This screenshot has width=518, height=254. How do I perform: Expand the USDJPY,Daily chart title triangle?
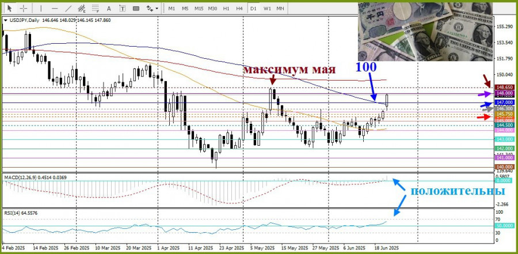(5, 21)
